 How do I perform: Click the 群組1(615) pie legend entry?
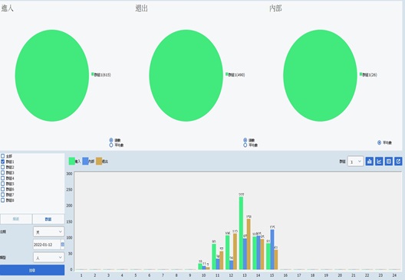(101, 75)
